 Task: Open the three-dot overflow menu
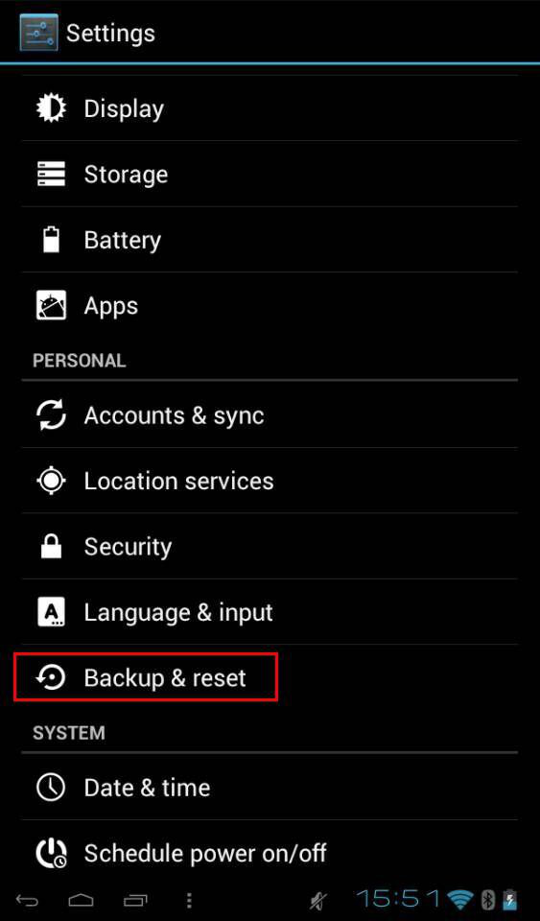(x=188, y=900)
